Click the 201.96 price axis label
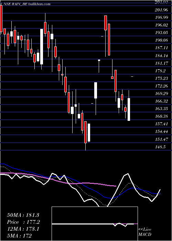 pos(161,10)
